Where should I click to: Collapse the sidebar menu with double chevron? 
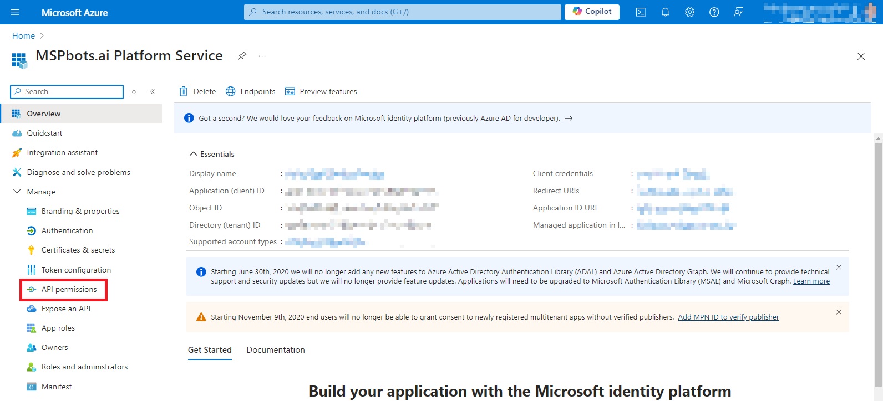(x=152, y=91)
